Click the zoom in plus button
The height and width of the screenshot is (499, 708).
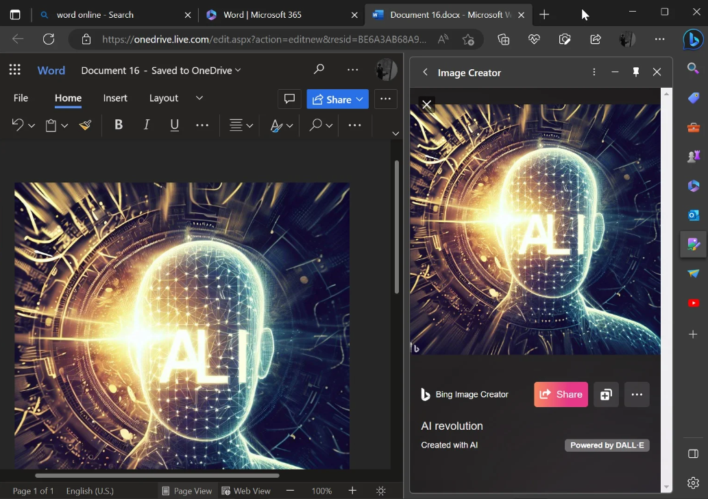point(352,491)
